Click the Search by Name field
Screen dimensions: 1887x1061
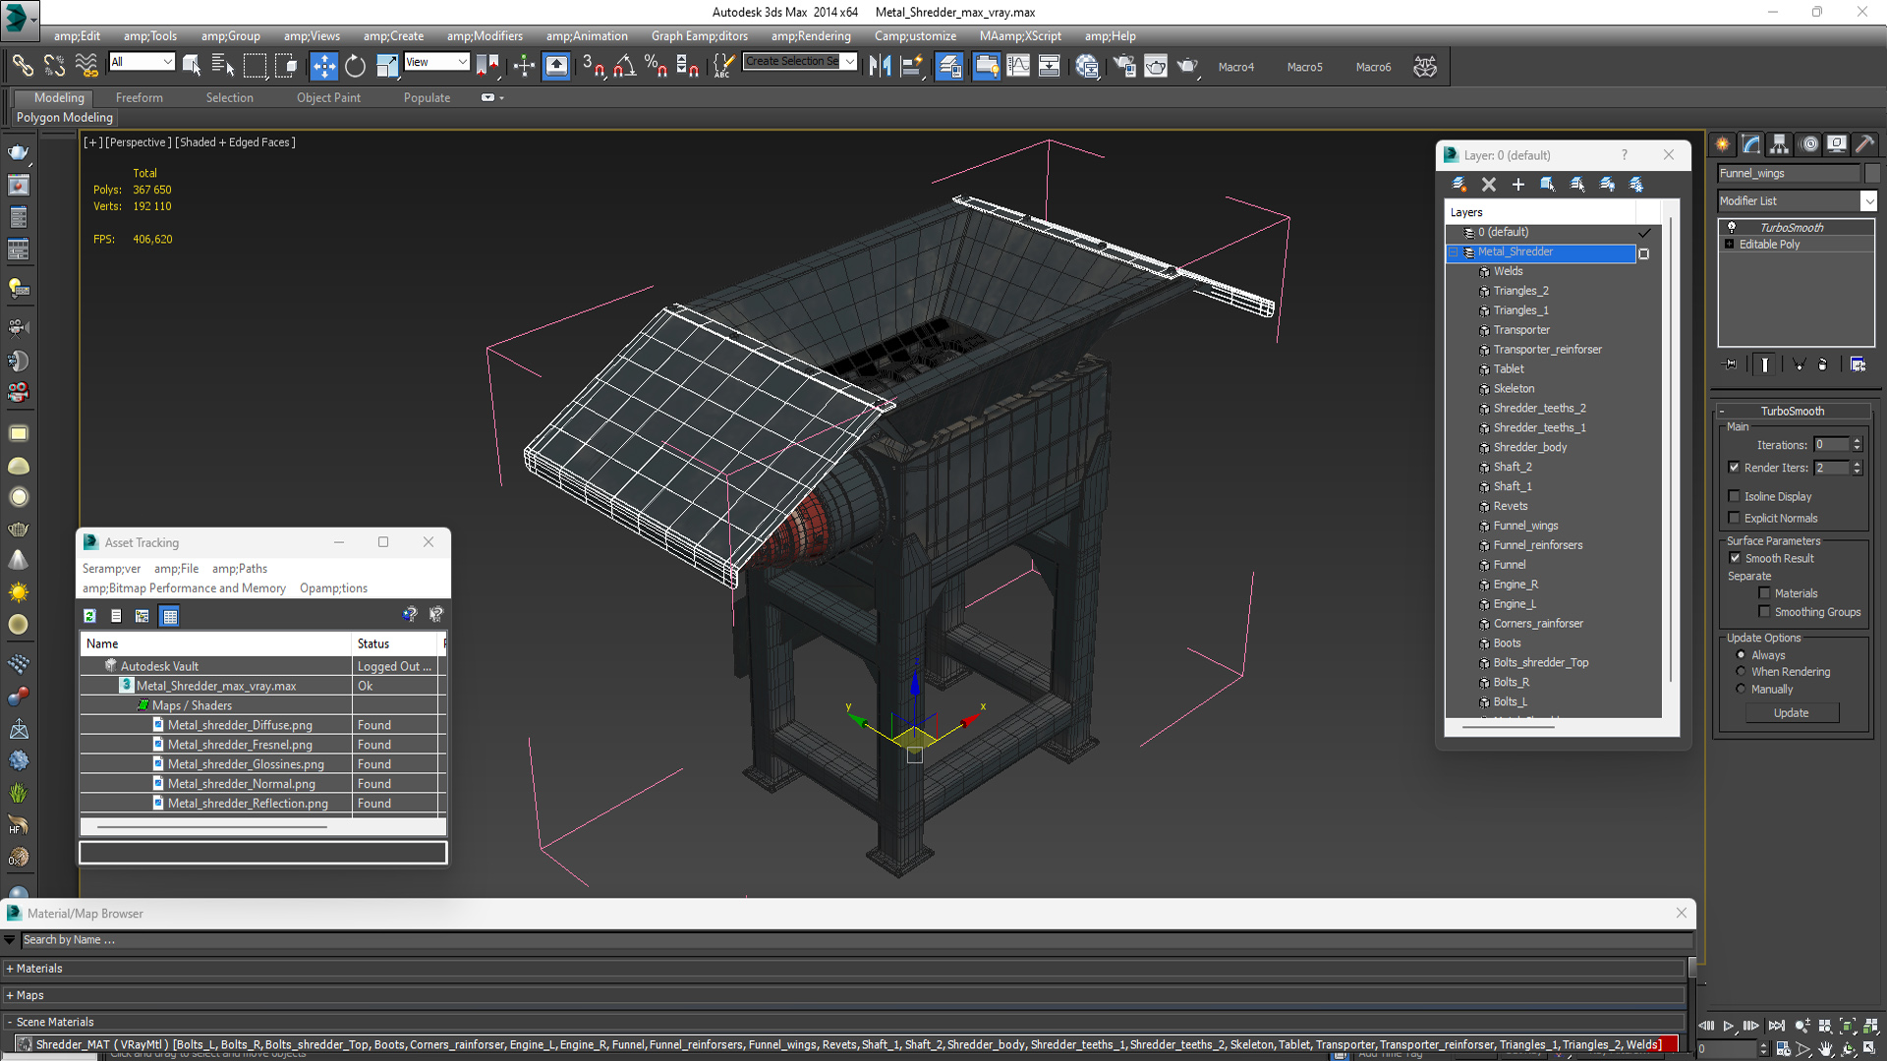(x=855, y=940)
